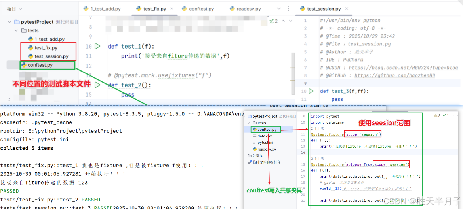This screenshot has width=463, height=209.
Task: Open the GitHub haozhenHG URL in the header
Action: pyautogui.click(x=395, y=75)
